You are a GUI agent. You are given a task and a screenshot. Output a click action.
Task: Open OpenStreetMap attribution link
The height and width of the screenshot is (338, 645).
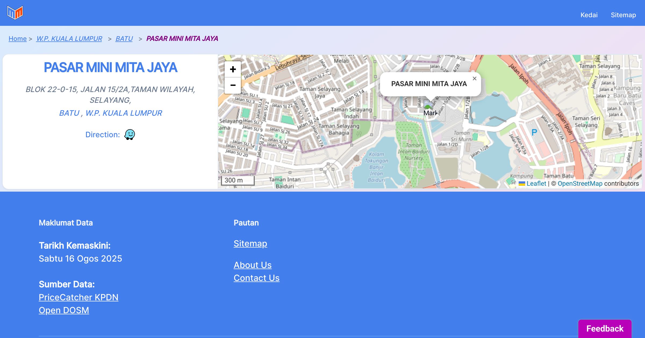tap(580, 184)
